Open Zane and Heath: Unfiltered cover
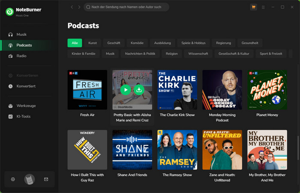Image resolution: width=300 pixels, height=193 pixels. (x=222, y=150)
